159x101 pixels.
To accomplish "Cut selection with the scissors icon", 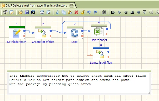I will [57, 12].
